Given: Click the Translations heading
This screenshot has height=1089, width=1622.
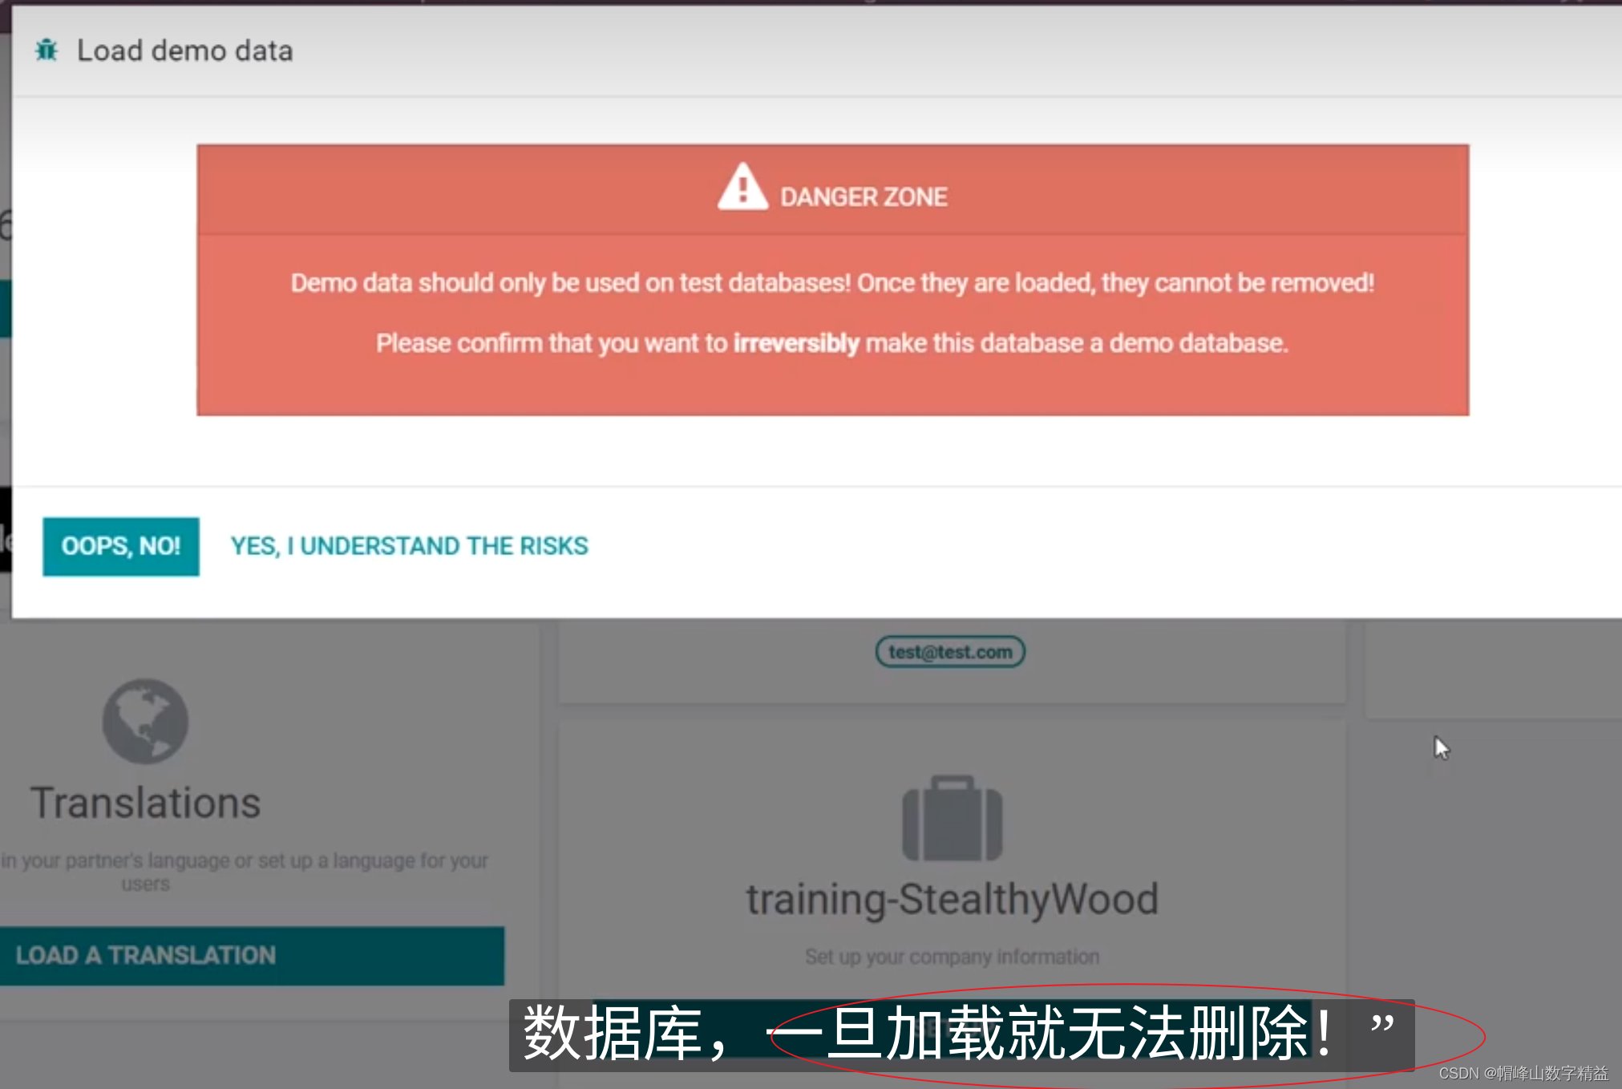Looking at the screenshot, I should [146, 803].
